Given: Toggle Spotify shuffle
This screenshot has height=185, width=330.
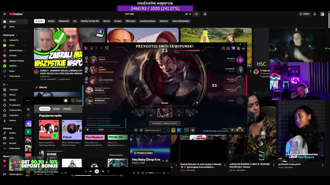Looking at the screenshot, I should tap(85, 171).
